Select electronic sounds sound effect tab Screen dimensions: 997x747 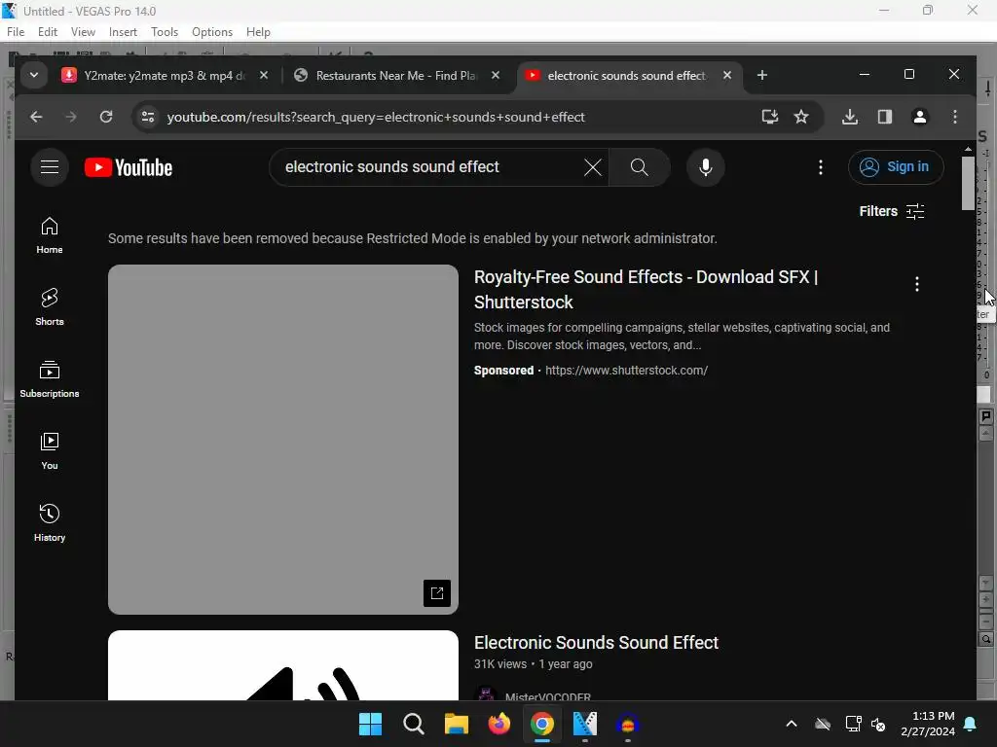pyautogui.click(x=626, y=76)
